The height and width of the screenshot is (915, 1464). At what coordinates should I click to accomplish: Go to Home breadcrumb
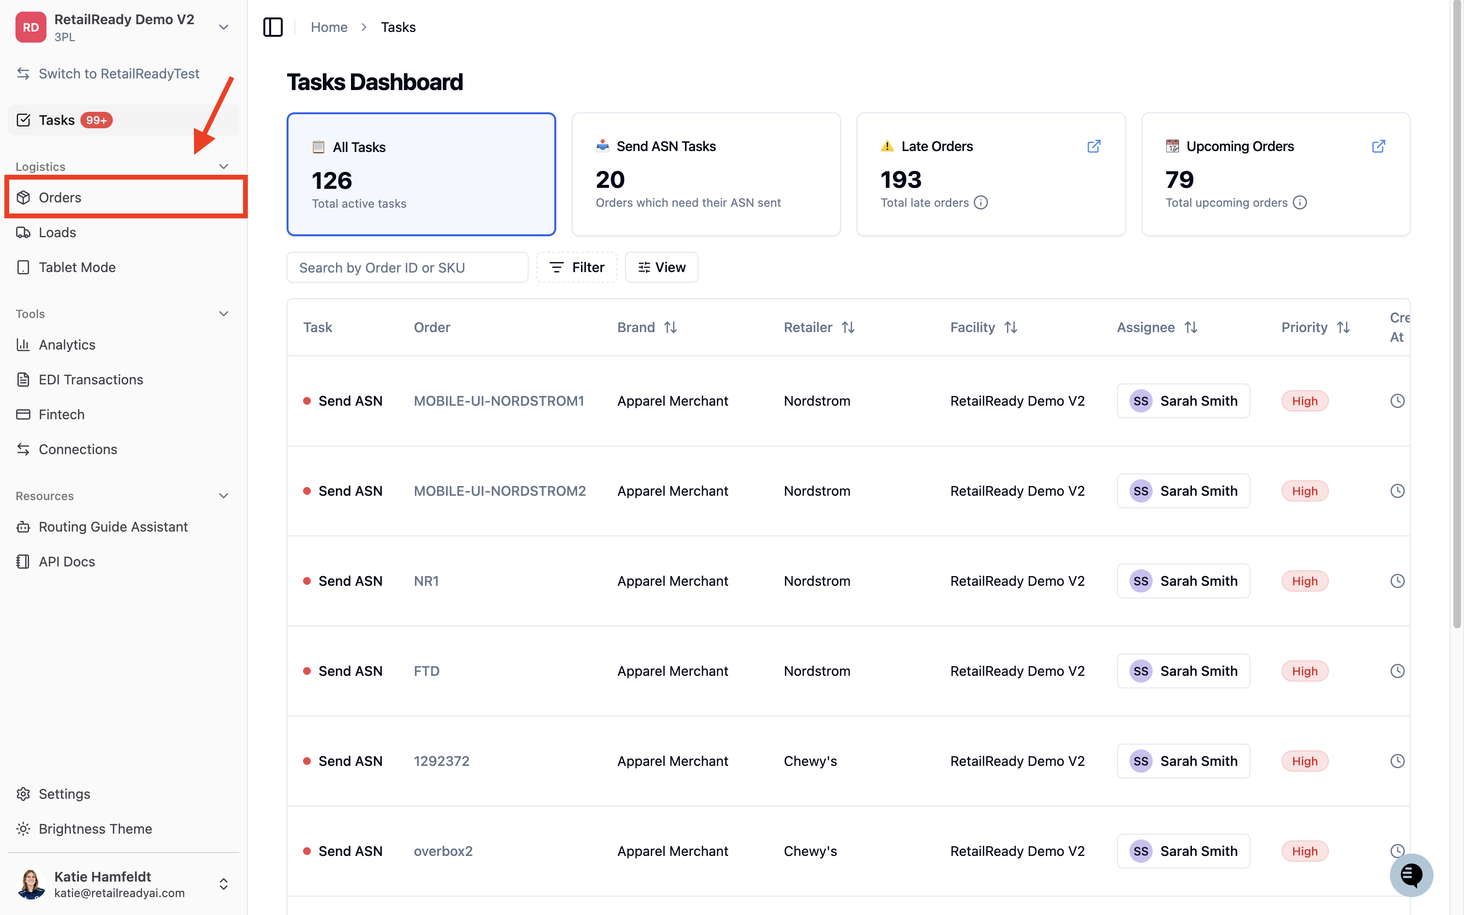329,27
